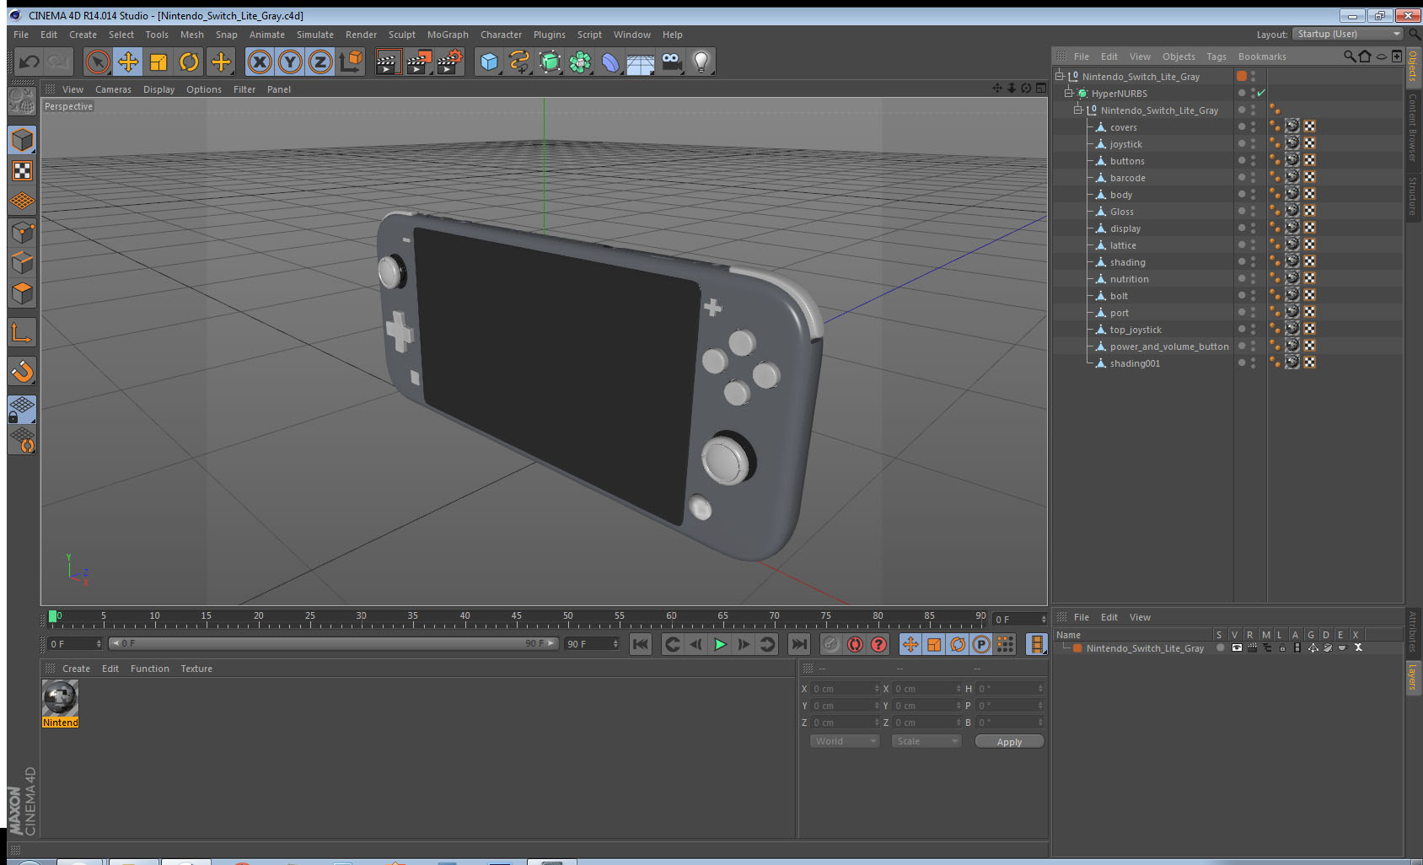1423x865 pixels.
Task: Add a HyperNURBS generator object
Action: click(x=550, y=62)
